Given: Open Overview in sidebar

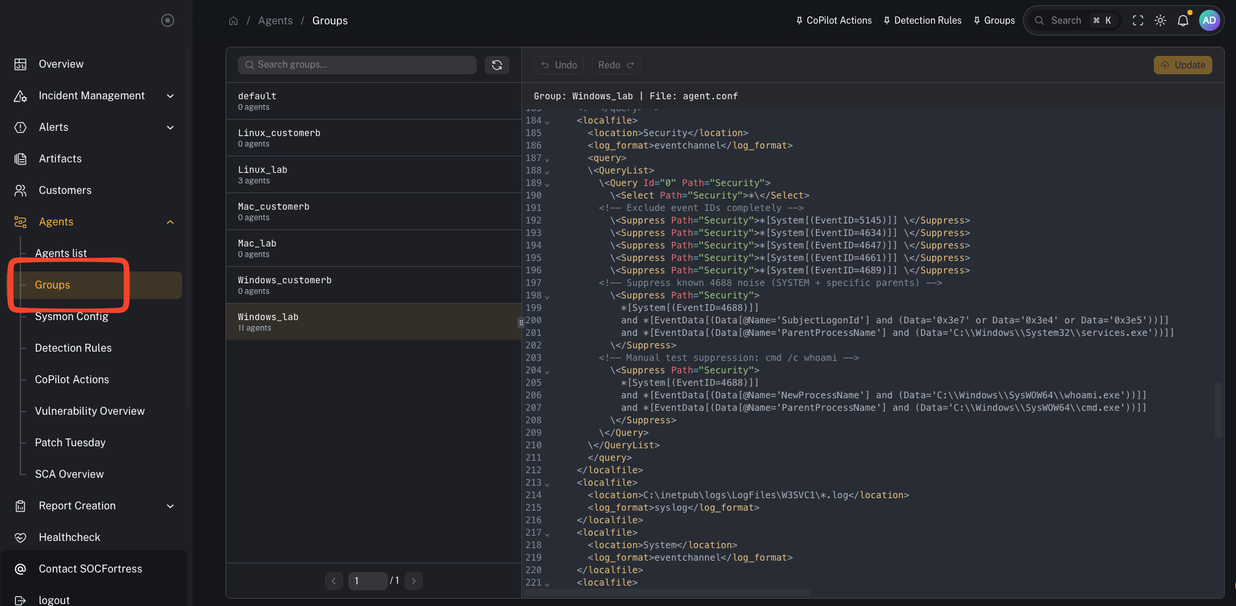Looking at the screenshot, I should pyautogui.click(x=61, y=64).
